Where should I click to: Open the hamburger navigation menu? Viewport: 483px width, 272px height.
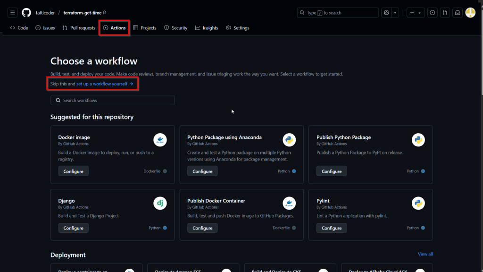[x=13, y=13]
